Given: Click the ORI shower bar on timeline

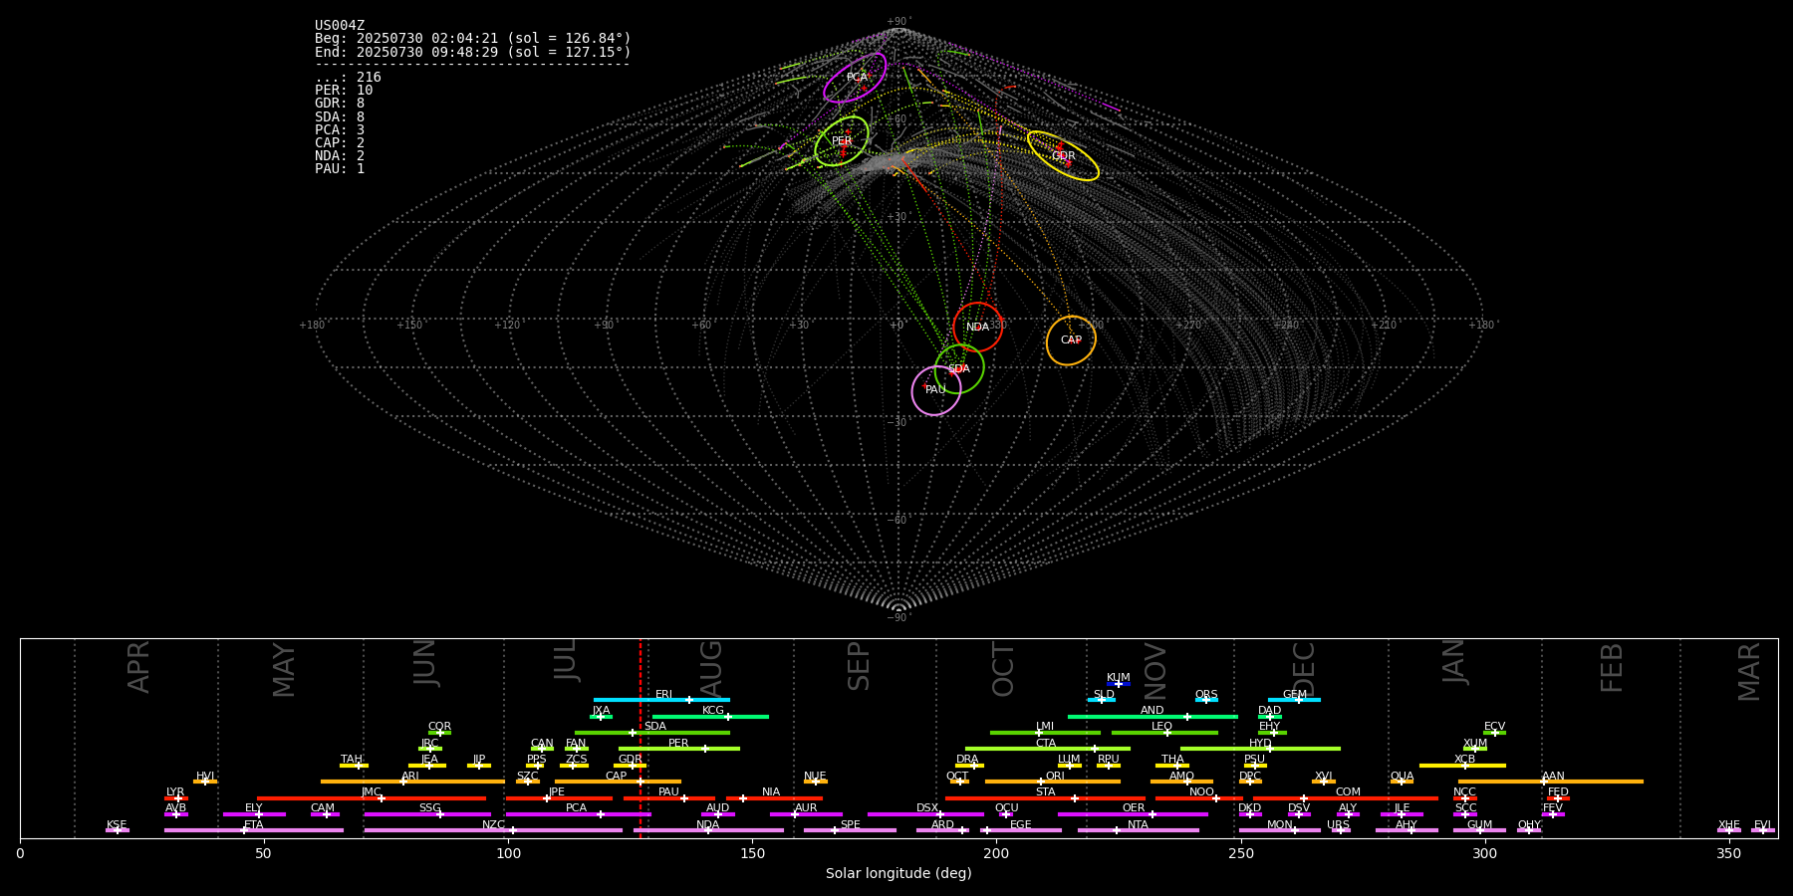Looking at the screenshot, I should pyautogui.click(x=1053, y=782).
